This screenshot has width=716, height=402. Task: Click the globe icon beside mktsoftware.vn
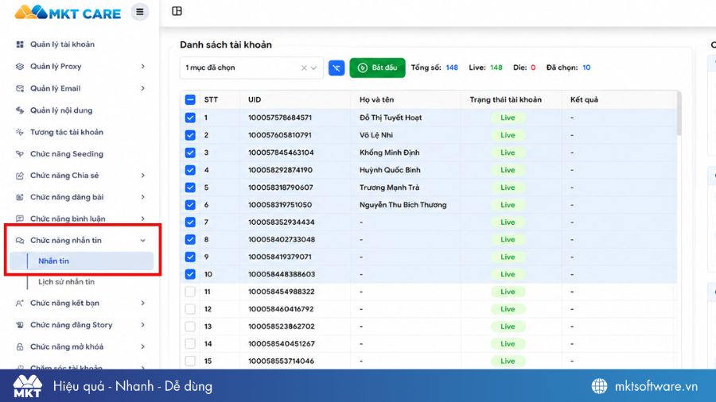pos(599,386)
